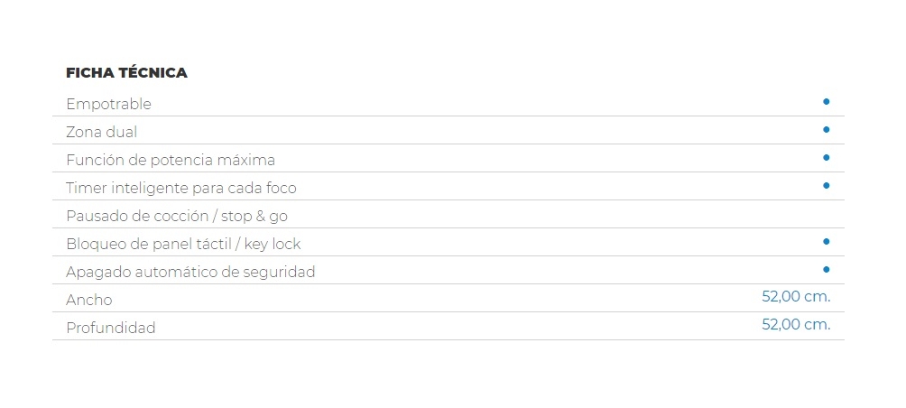This screenshot has height=408, width=906.
Task: Select the Profundidad row label
Action: click(111, 328)
